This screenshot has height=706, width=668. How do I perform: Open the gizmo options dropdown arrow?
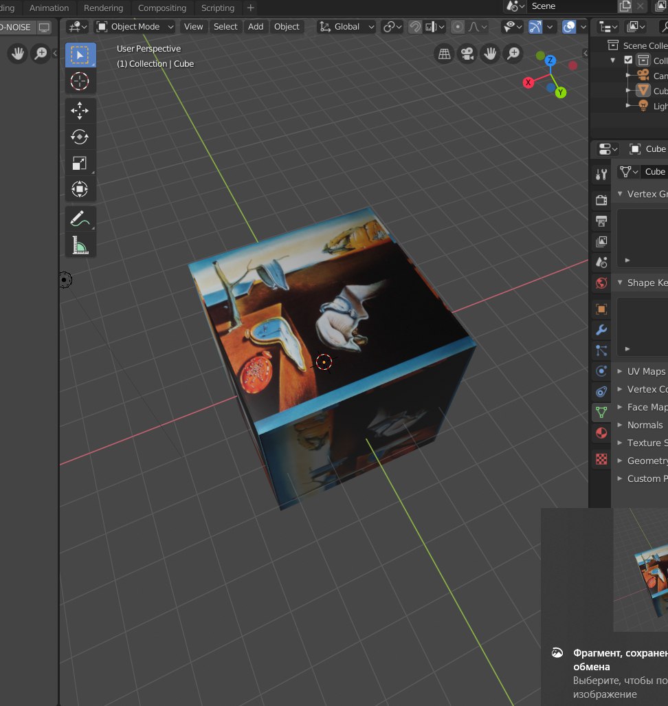tap(549, 27)
